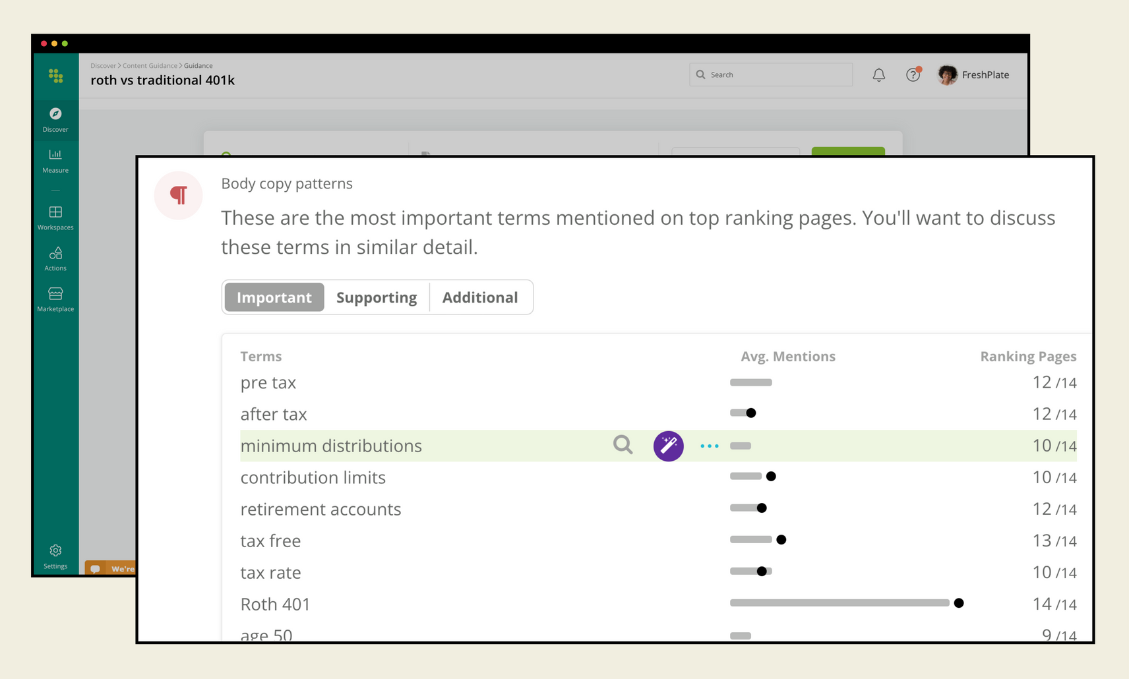Click the 'minimum distributions' term
Viewport: 1129px width, 679px height.
331,446
